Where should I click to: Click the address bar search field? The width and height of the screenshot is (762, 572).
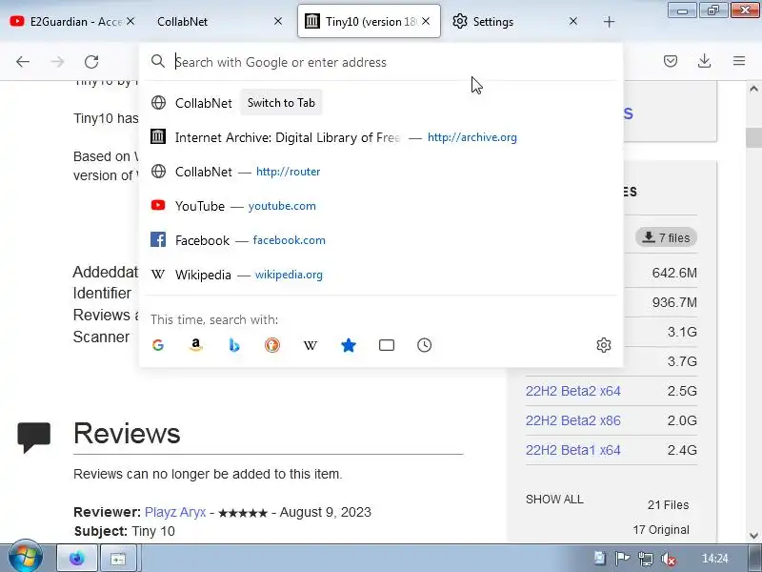pyautogui.click(x=381, y=62)
